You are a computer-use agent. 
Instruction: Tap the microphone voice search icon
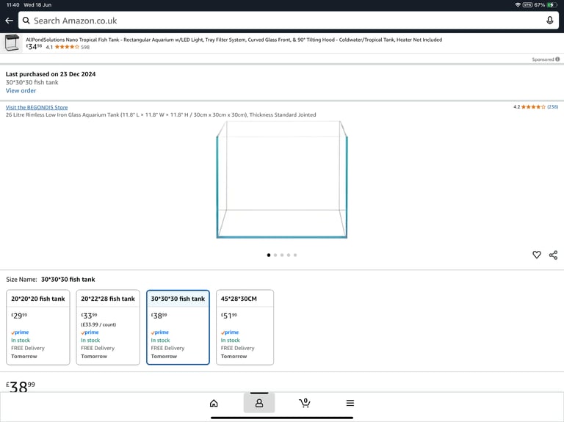click(x=549, y=21)
